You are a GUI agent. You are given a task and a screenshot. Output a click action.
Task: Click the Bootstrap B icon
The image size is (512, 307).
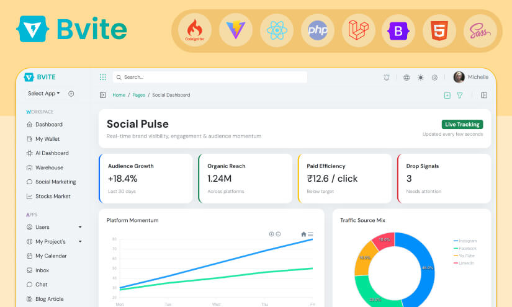click(x=398, y=31)
